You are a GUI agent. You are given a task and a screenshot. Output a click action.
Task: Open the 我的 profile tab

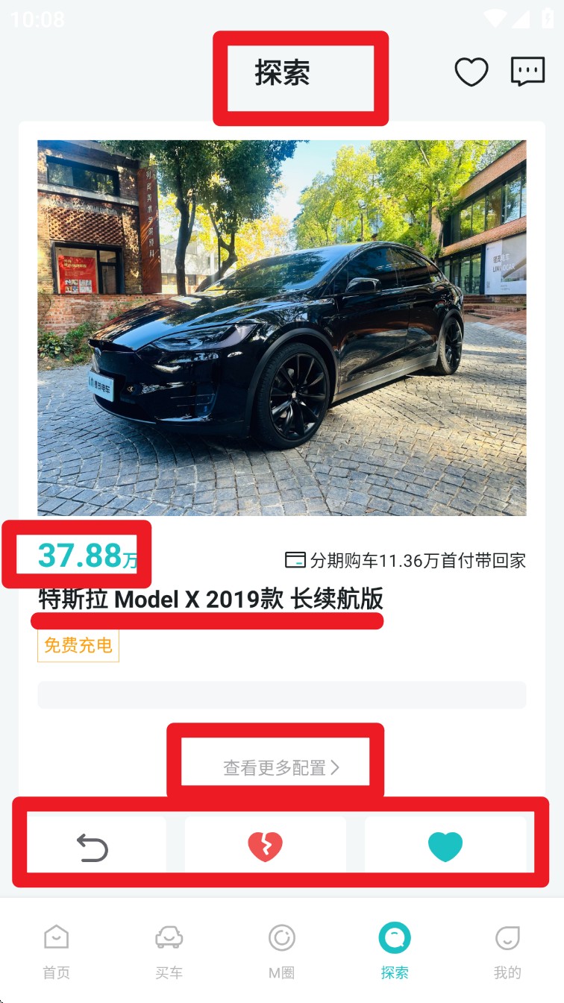pyautogui.click(x=507, y=952)
